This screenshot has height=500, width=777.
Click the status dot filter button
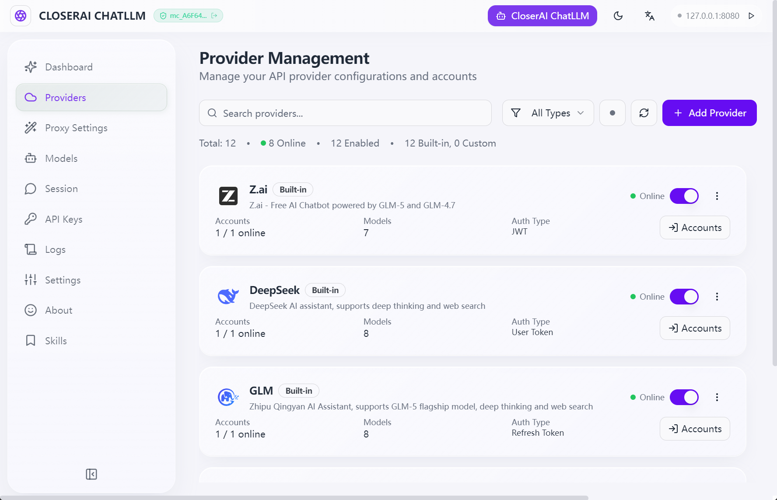point(612,113)
